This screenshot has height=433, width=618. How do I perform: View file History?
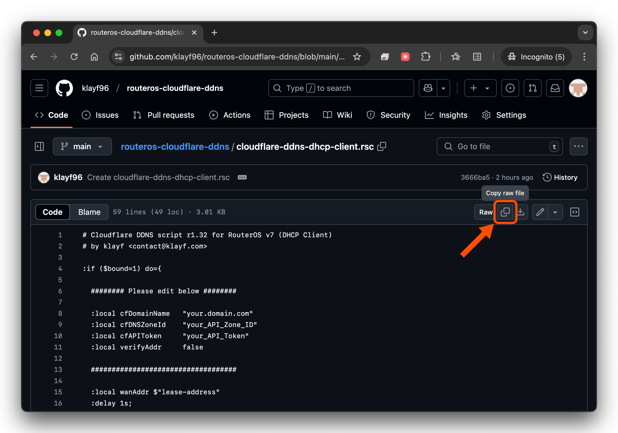coord(560,177)
